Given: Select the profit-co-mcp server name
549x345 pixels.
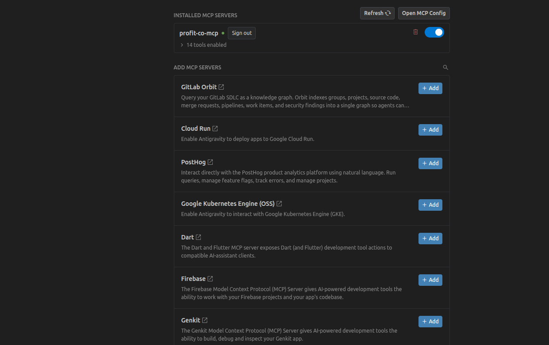Looking at the screenshot, I should [199, 33].
